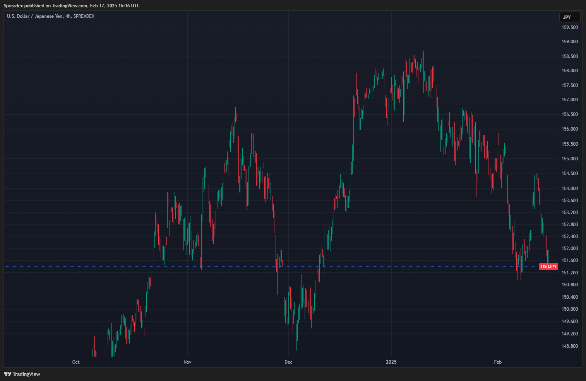The height and width of the screenshot is (381, 586).
Task: Click the 148.800 price level
Action: coord(570,346)
